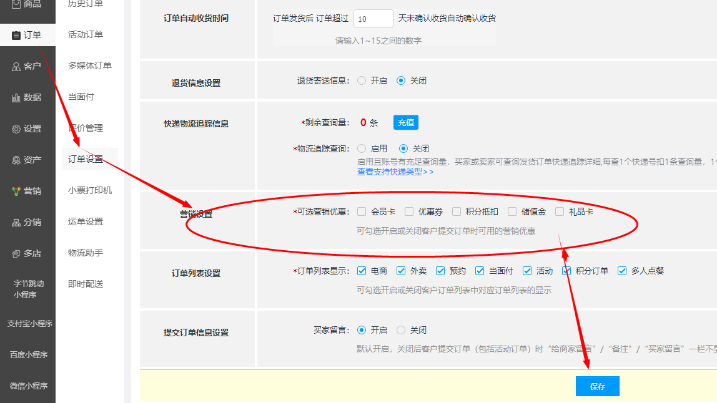Open 微信小程序 in left sidebar
The height and width of the screenshot is (403, 717).
coord(28,386)
